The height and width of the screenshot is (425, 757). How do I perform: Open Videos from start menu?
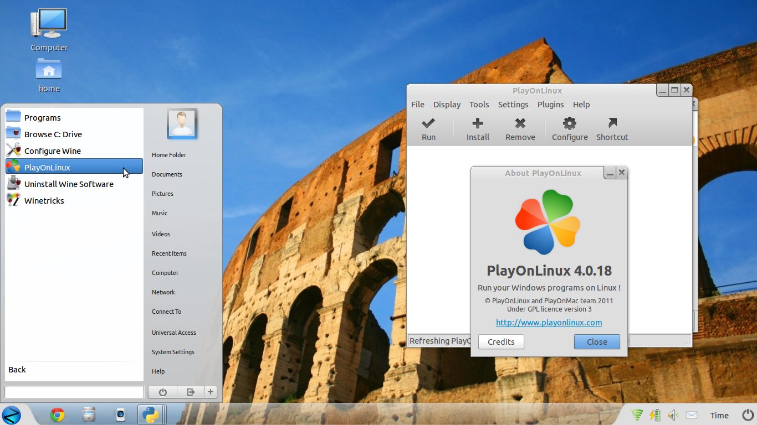(x=161, y=234)
